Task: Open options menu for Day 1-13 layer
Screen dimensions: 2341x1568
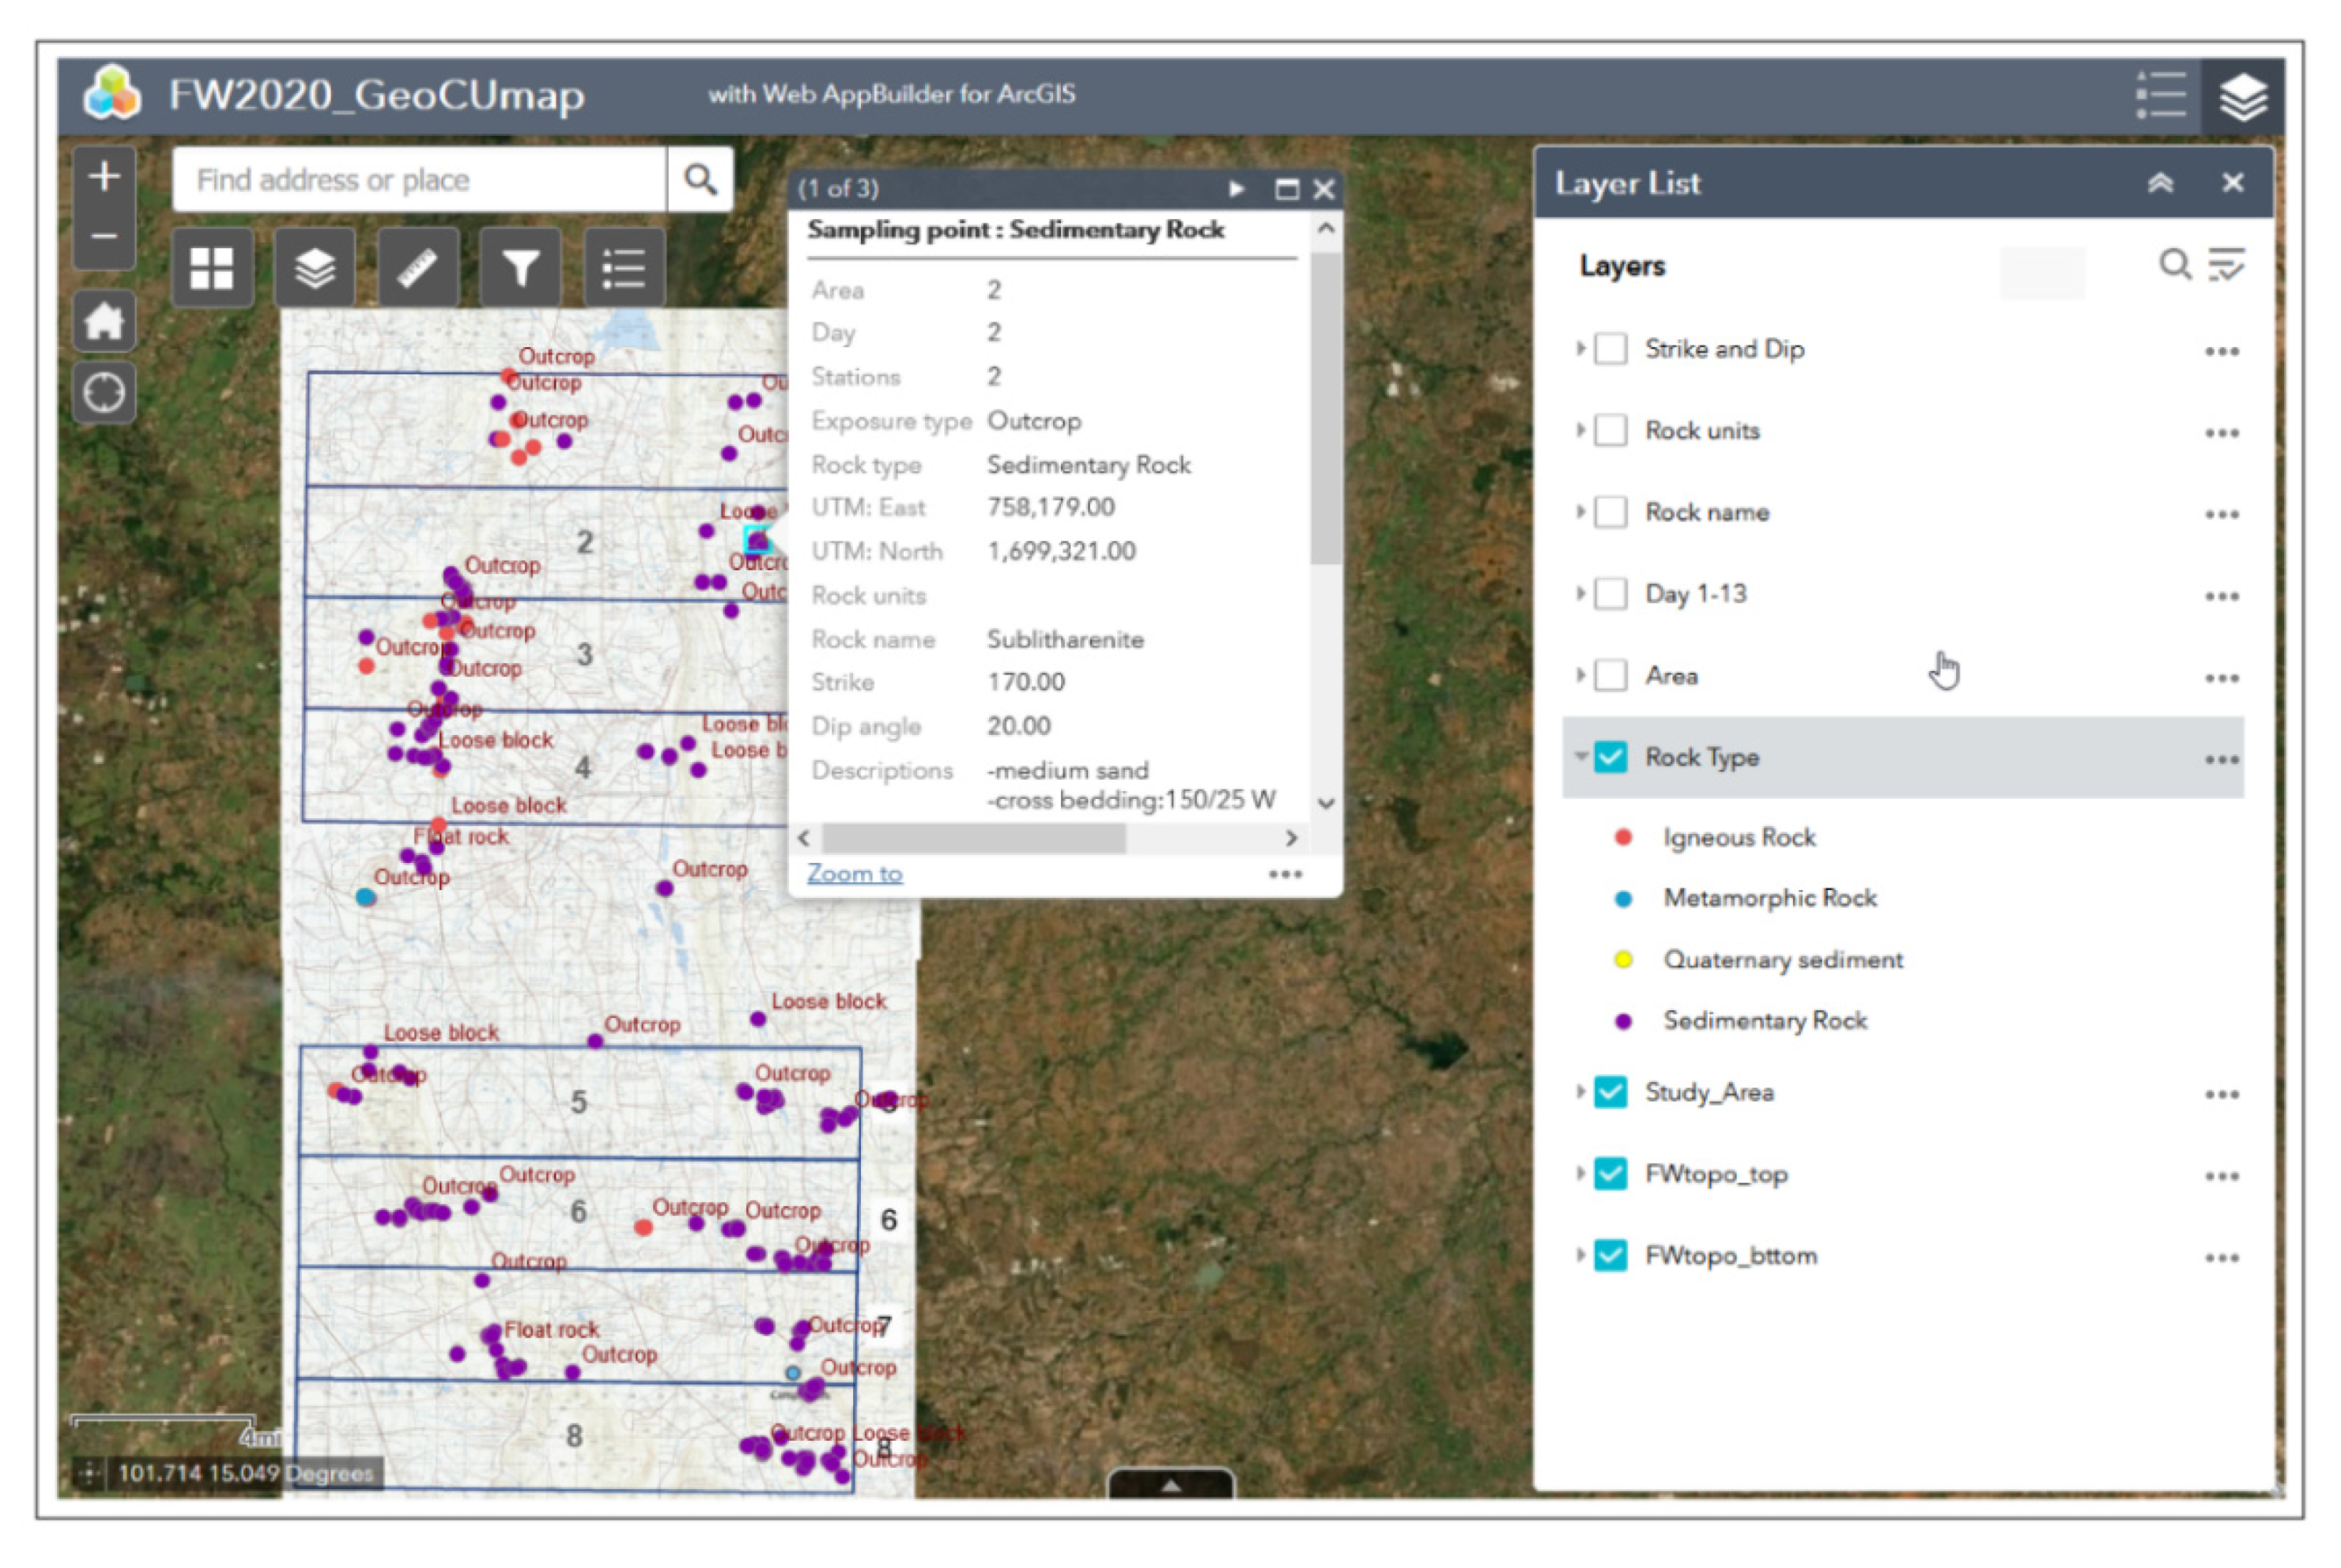Action: (x=2221, y=596)
